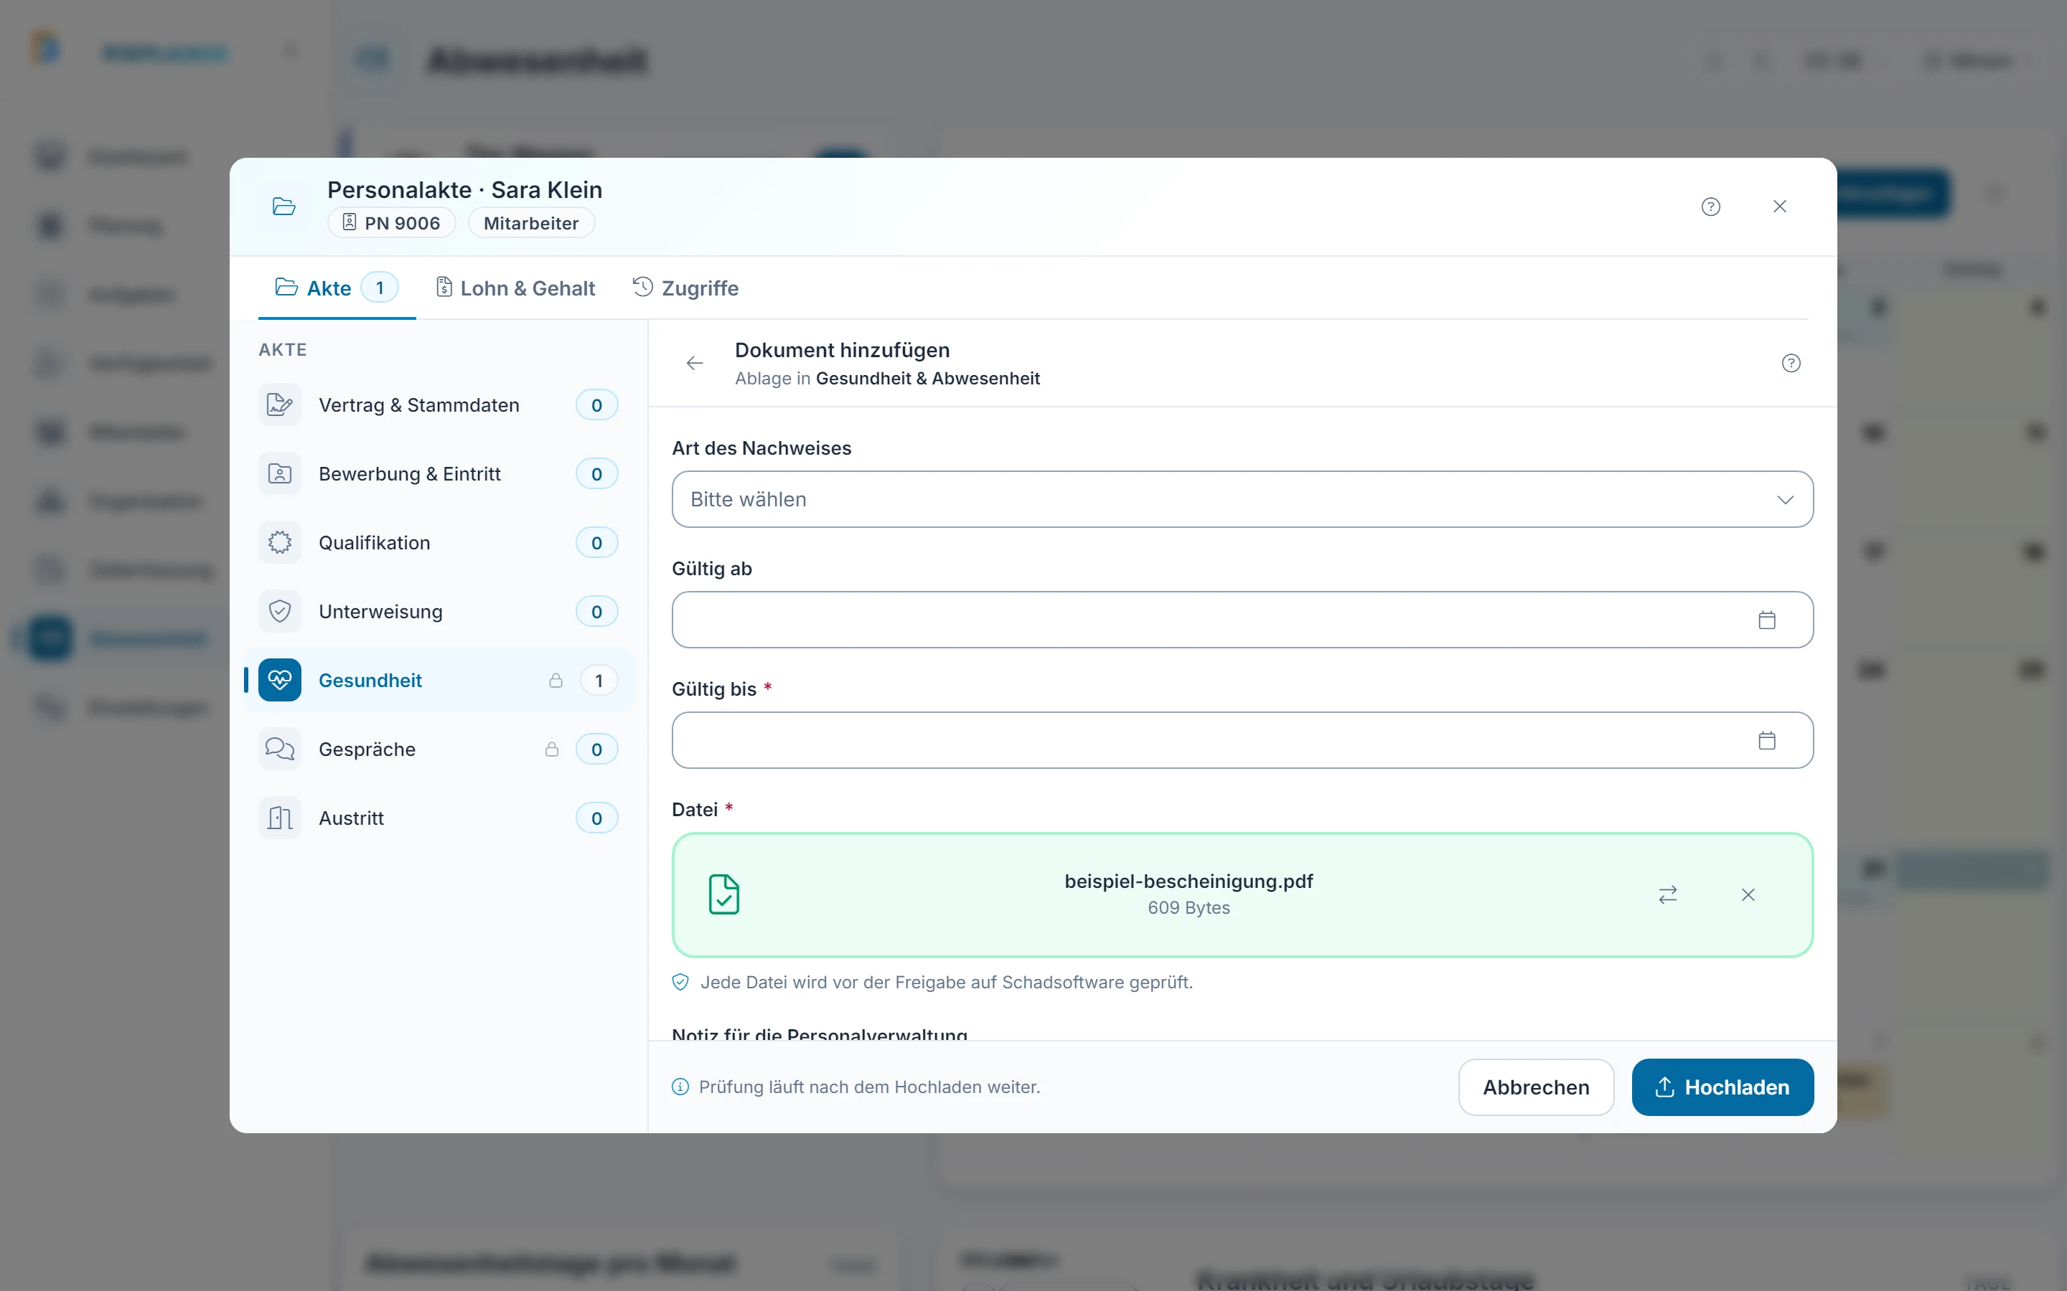
Task: Remove the uploaded file beispiel-bescheinigung.pdf
Action: point(1748,895)
